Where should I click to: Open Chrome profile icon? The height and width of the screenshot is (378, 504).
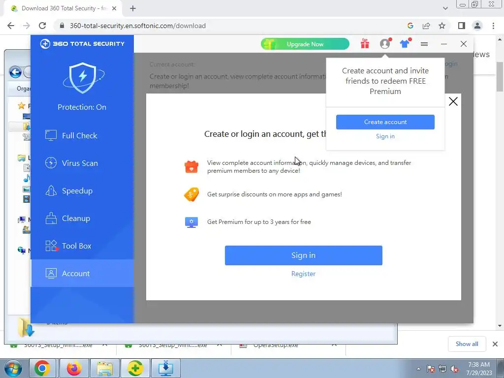click(x=477, y=26)
